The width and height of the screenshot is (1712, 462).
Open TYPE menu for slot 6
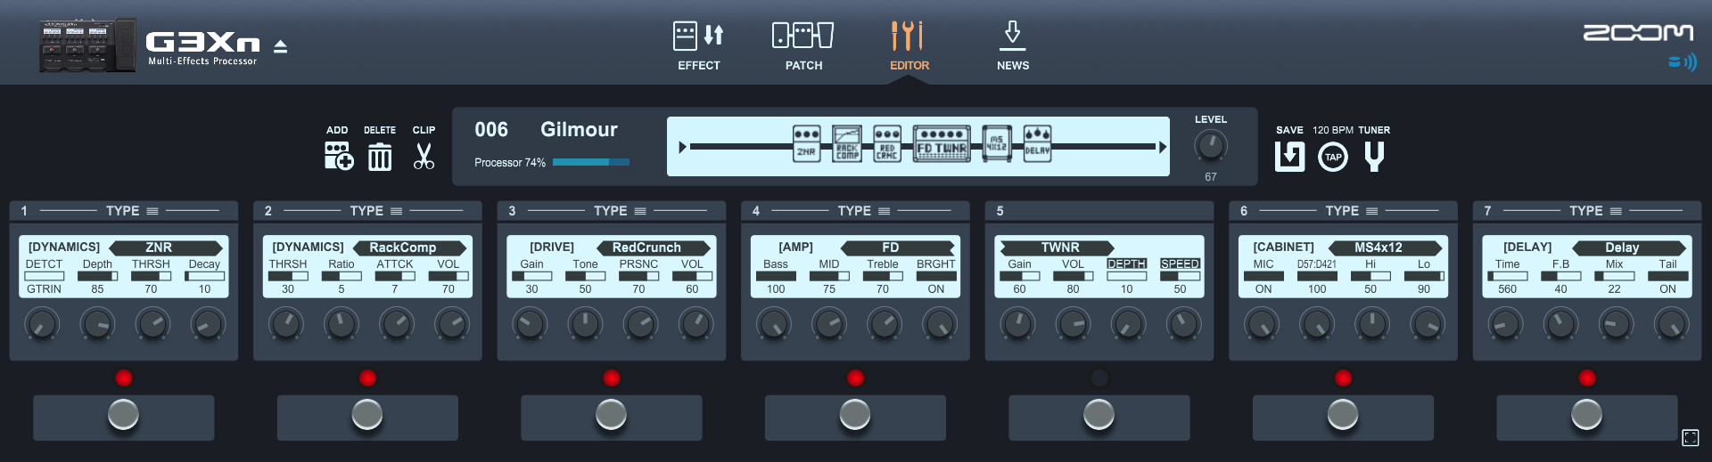pos(1351,211)
